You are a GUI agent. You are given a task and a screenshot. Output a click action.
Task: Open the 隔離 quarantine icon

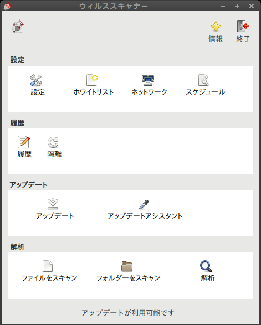(53, 142)
